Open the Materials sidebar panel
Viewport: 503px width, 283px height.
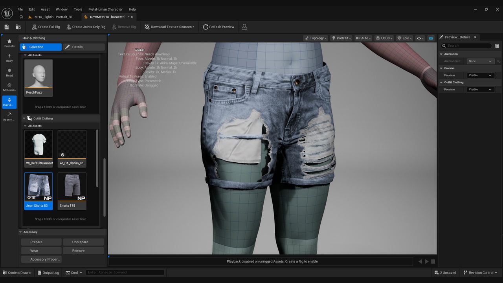[x=9, y=87]
